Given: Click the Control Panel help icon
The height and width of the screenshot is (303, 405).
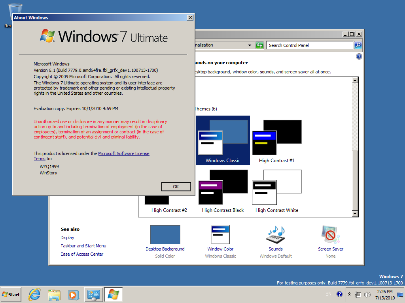Looking at the screenshot, I should 359,56.
